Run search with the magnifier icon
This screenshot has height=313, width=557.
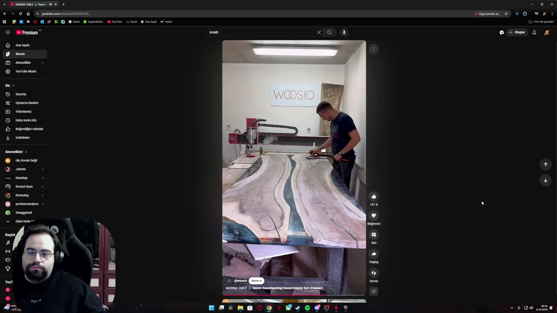click(329, 32)
